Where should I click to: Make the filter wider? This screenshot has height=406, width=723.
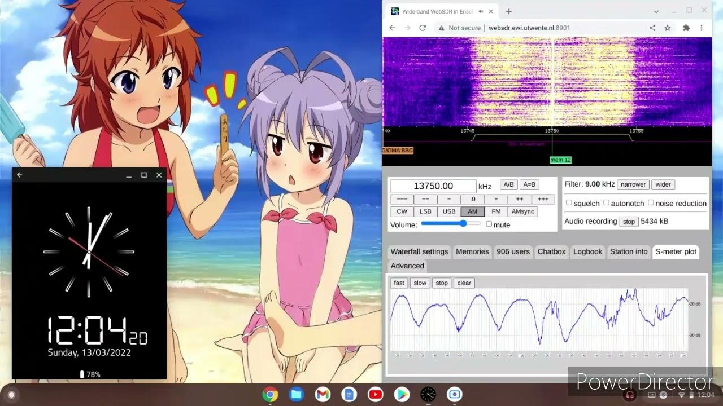click(x=663, y=184)
